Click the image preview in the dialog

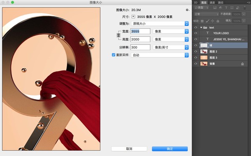click(x=51, y=79)
